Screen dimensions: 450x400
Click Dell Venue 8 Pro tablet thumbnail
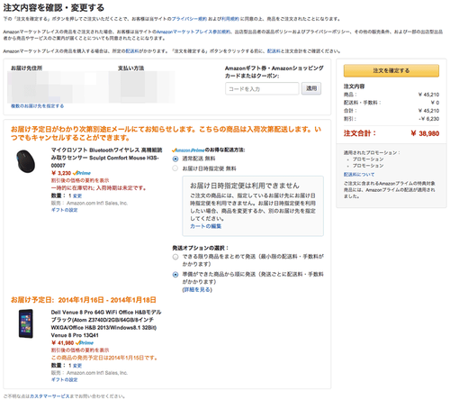coord(26,323)
